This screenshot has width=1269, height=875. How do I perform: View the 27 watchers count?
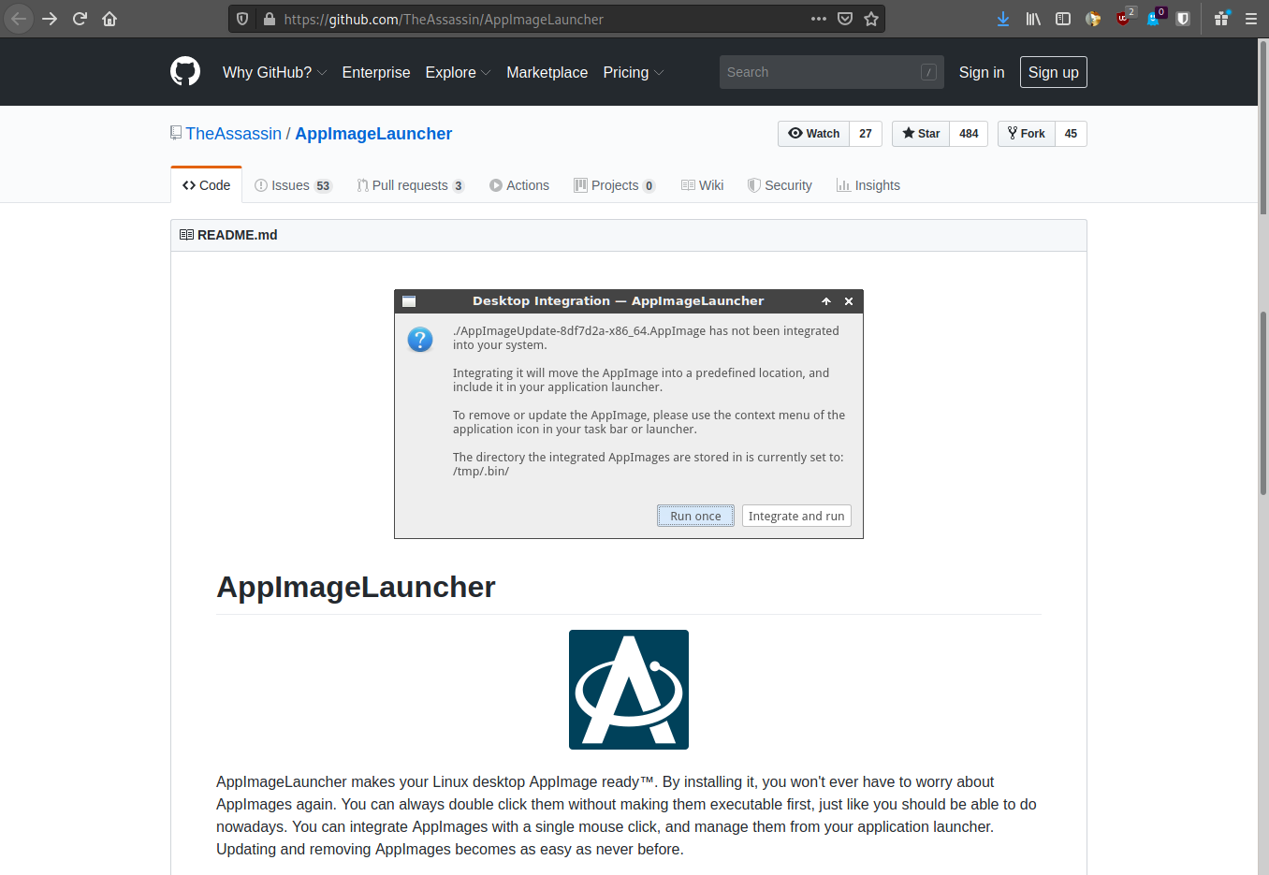866,134
